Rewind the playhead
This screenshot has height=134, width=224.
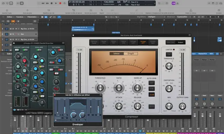[x=43, y=3]
